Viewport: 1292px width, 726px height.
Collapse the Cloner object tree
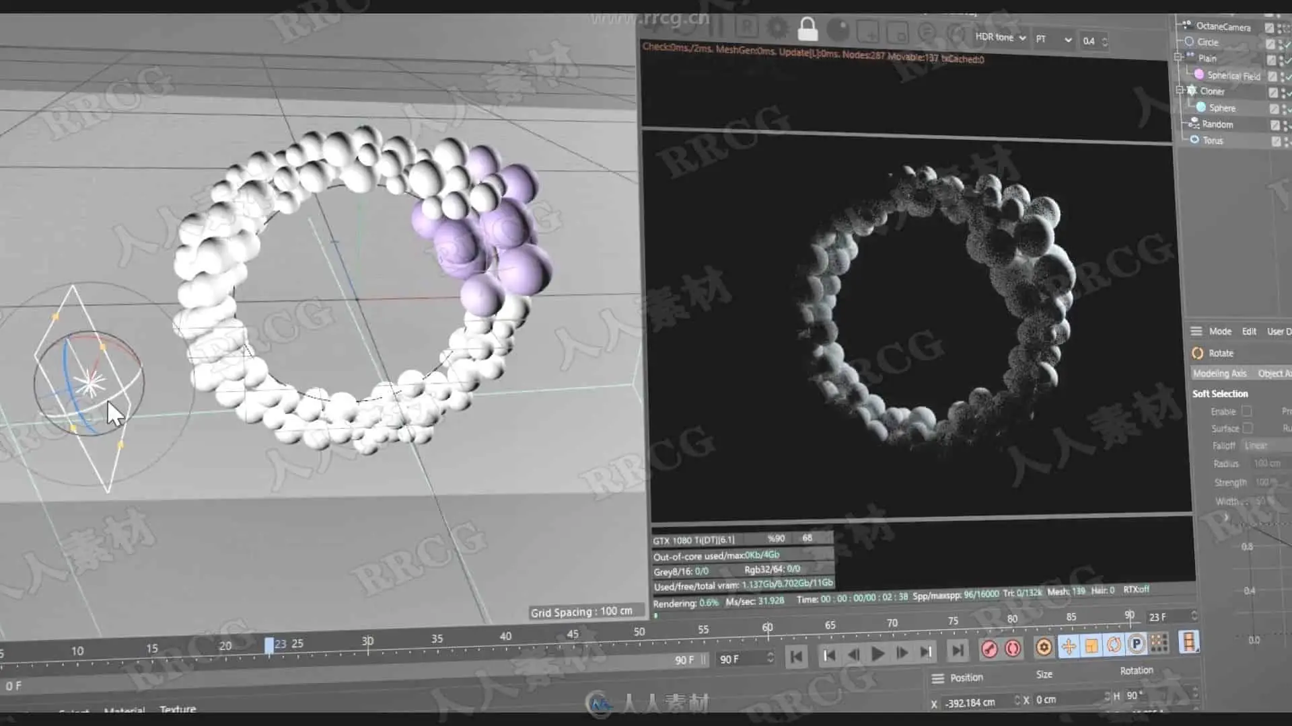click(1180, 90)
